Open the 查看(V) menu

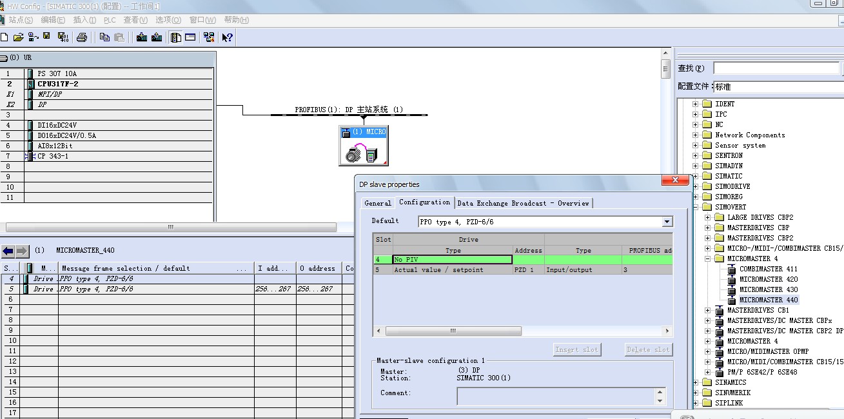coord(135,20)
